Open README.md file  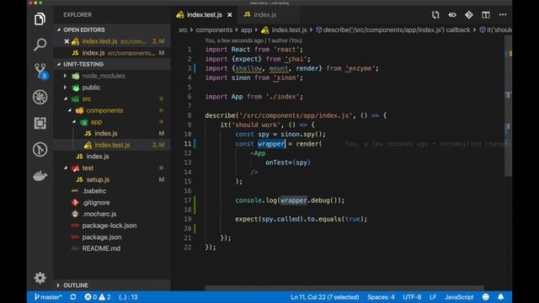coord(101,248)
